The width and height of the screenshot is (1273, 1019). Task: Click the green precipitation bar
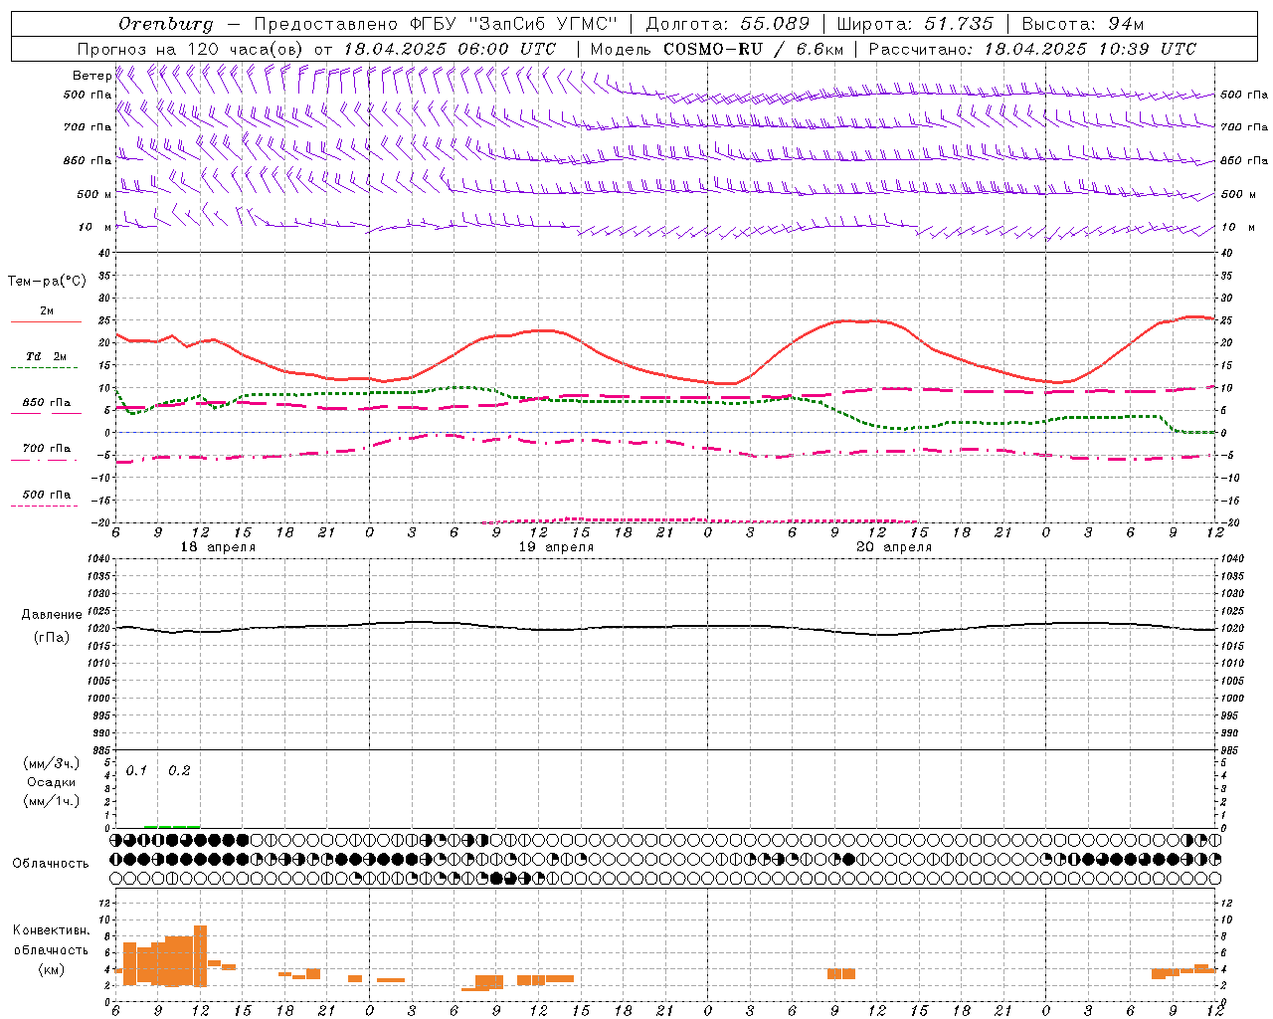point(172,826)
